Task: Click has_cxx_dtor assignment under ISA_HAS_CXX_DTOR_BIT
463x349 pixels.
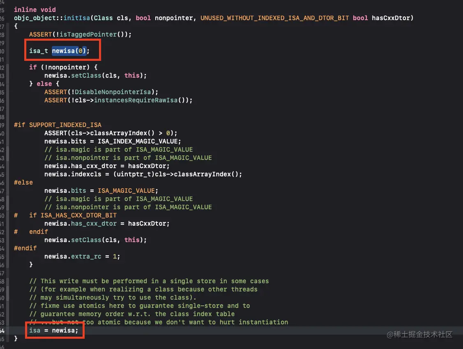Action: point(107,224)
